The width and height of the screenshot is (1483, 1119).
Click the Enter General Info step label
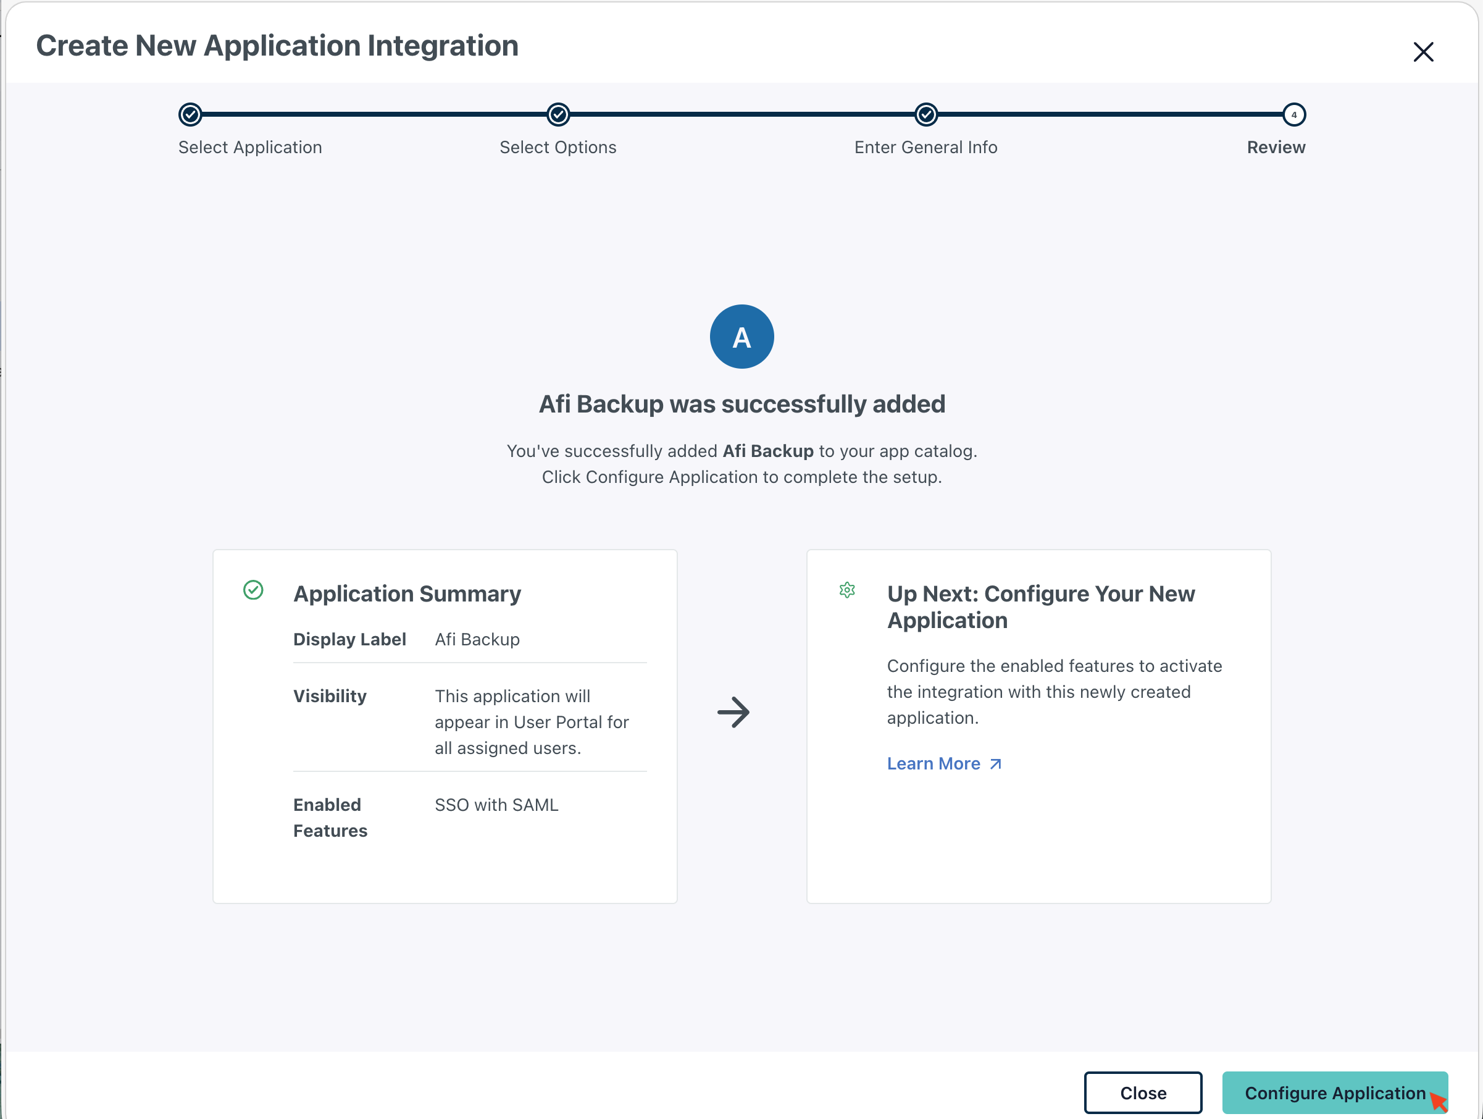click(x=925, y=148)
